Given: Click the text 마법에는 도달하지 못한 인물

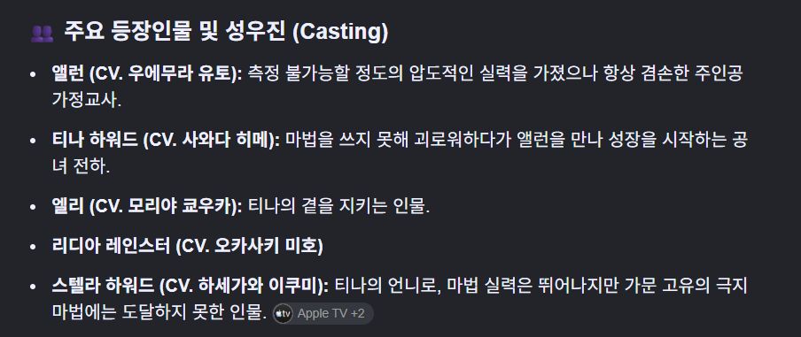Looking at the screenshot, I should point(159,313).
